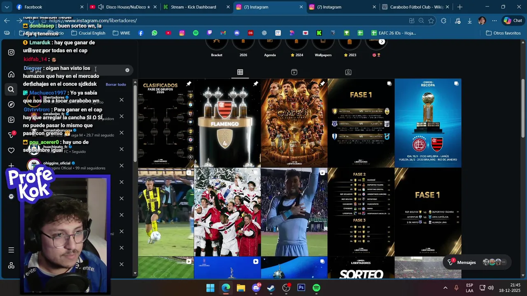Open the 'Sorteo' post thumbnail

[361, 268]
